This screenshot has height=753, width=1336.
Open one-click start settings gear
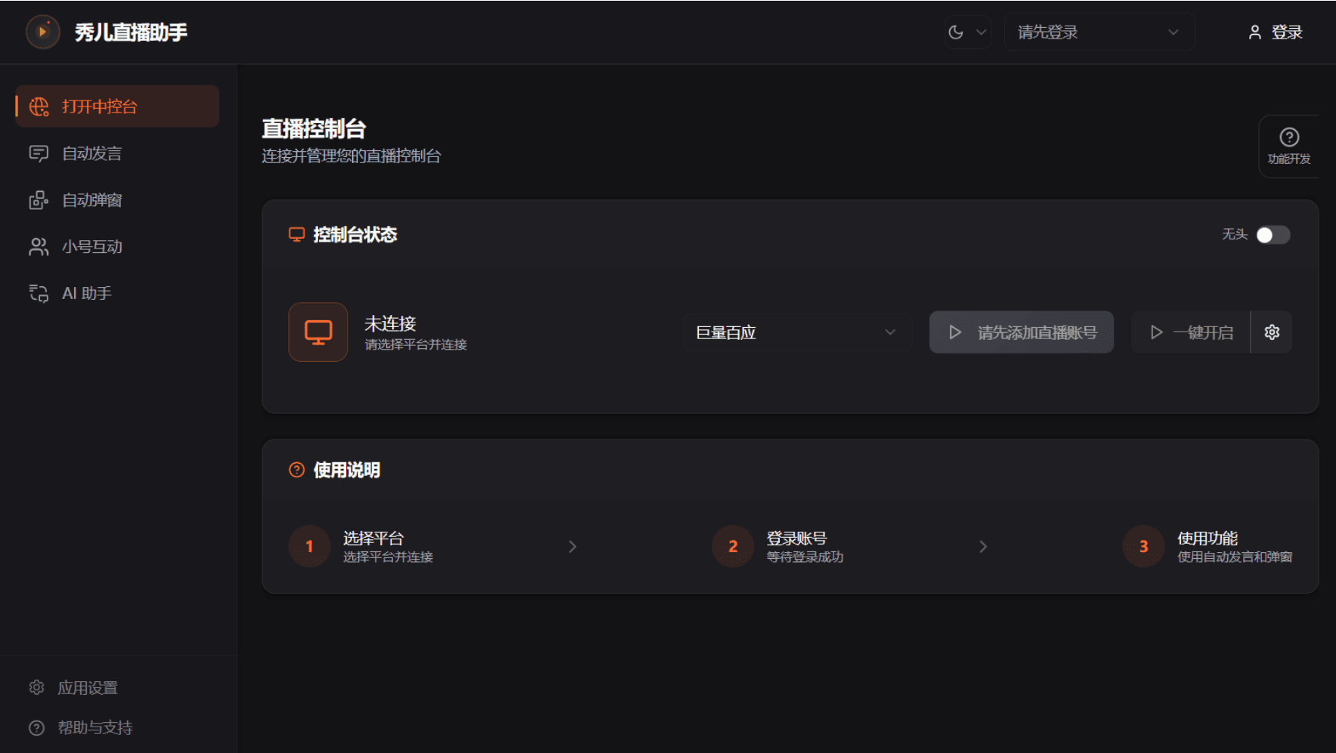point(1272,332)
